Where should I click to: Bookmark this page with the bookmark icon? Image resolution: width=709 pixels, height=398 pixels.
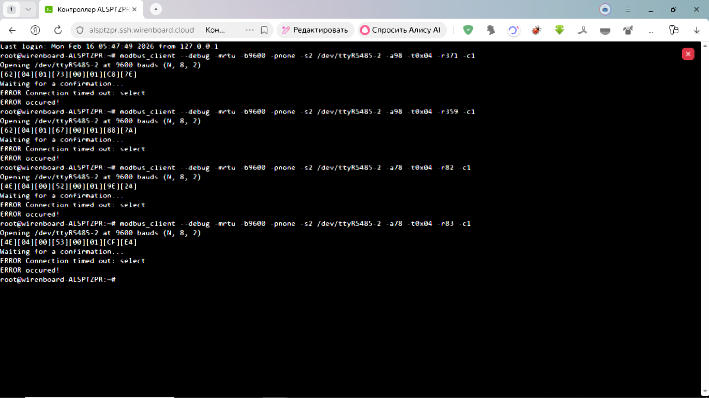click(x=264, y=30)
